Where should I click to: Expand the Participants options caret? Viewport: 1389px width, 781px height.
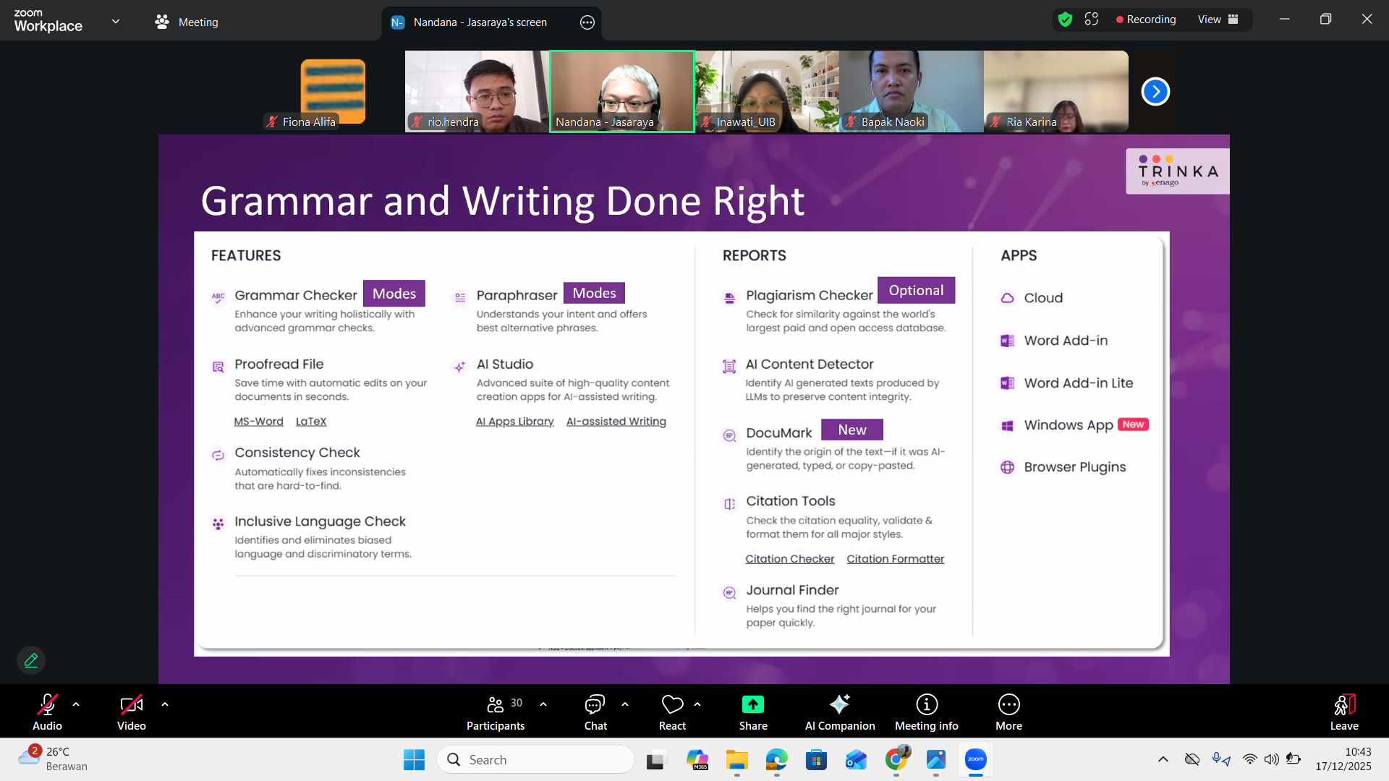(543, 704)
